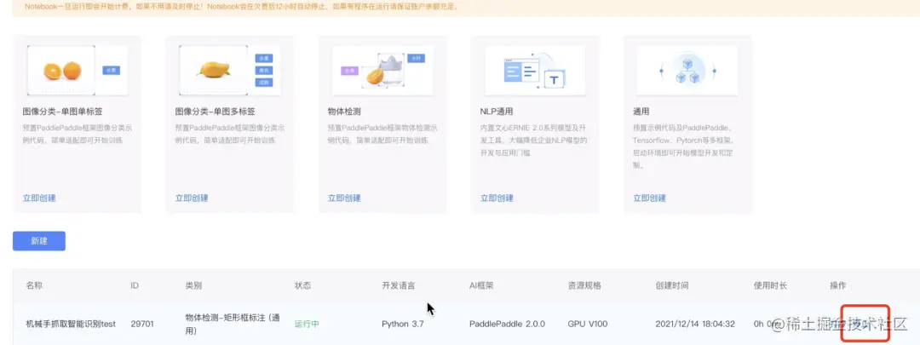Screen dimensions: 920x345
Task: Click the blue 新建 button
Action: coord(38,241)
